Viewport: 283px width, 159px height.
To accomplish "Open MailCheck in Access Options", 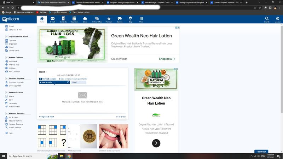I will 11,61.
